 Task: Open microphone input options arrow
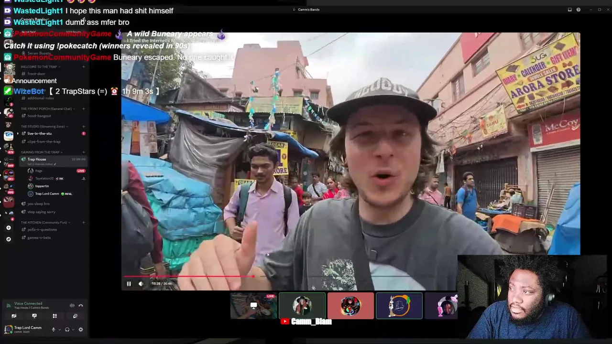[x=59, y=329]
